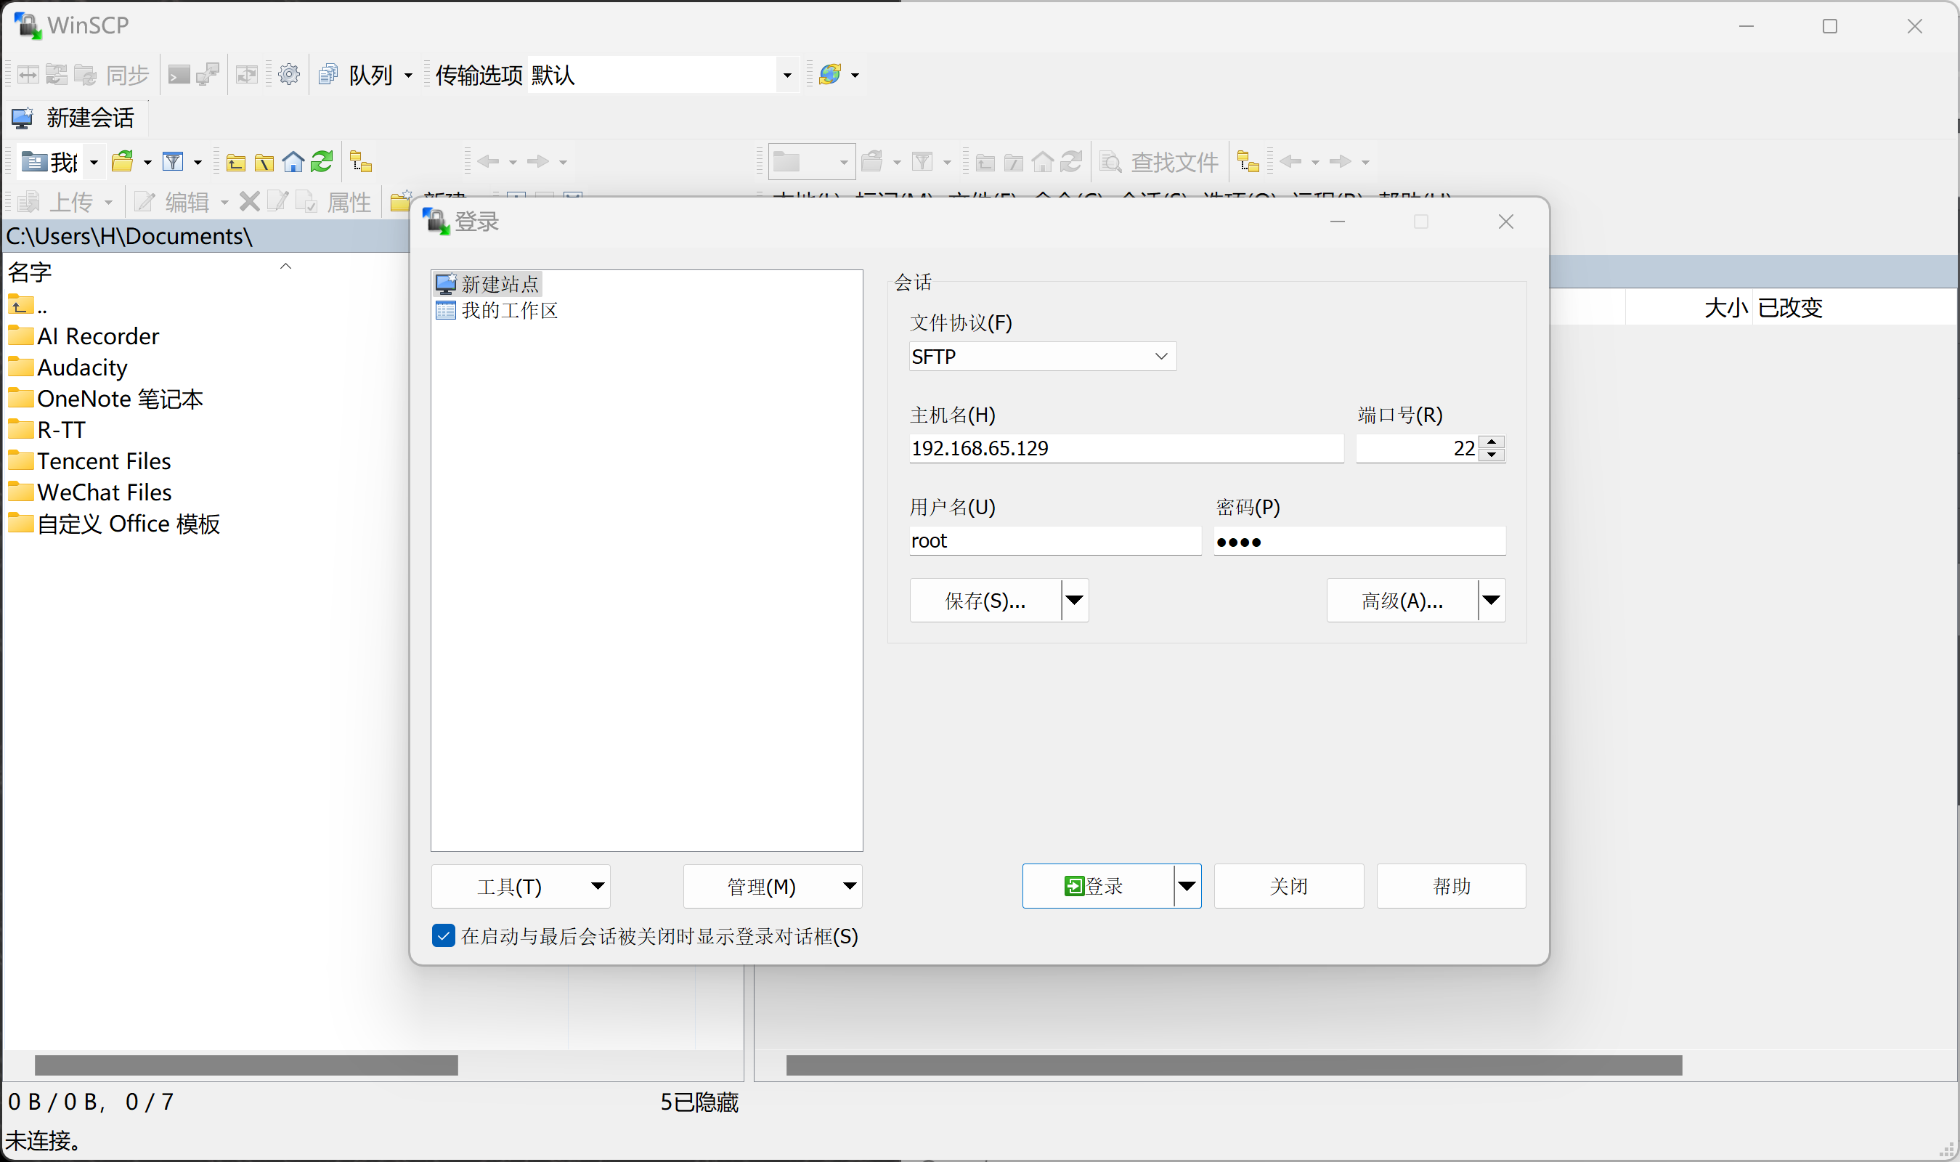Click the remote home directory icon
The image size is (1960, 1162).
click(x=1042, y=162)
